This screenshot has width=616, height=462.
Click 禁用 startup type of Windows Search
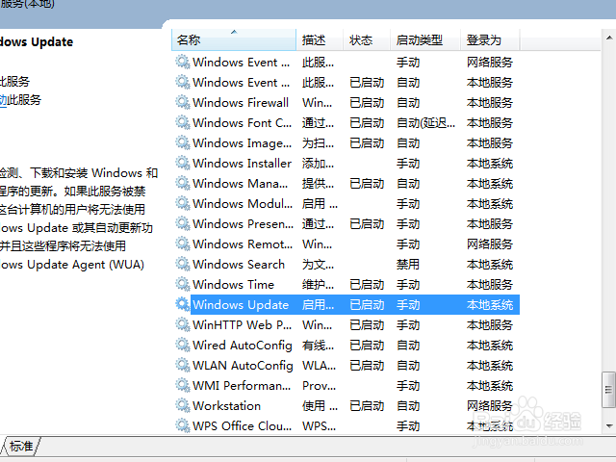pos(408,265)
